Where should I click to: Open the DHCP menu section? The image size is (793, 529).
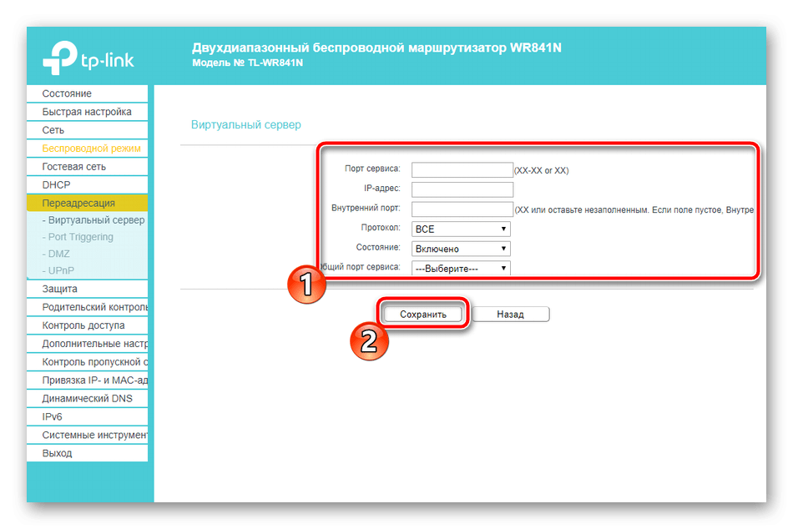pos(57,184)
